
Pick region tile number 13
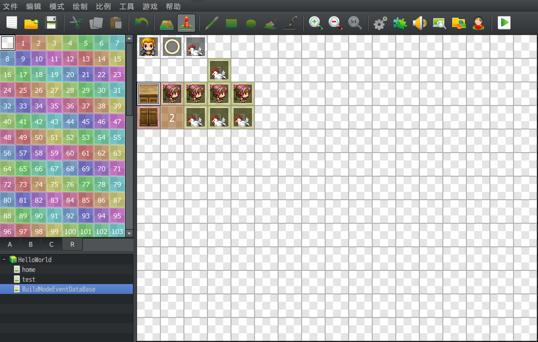click(86, 59)
